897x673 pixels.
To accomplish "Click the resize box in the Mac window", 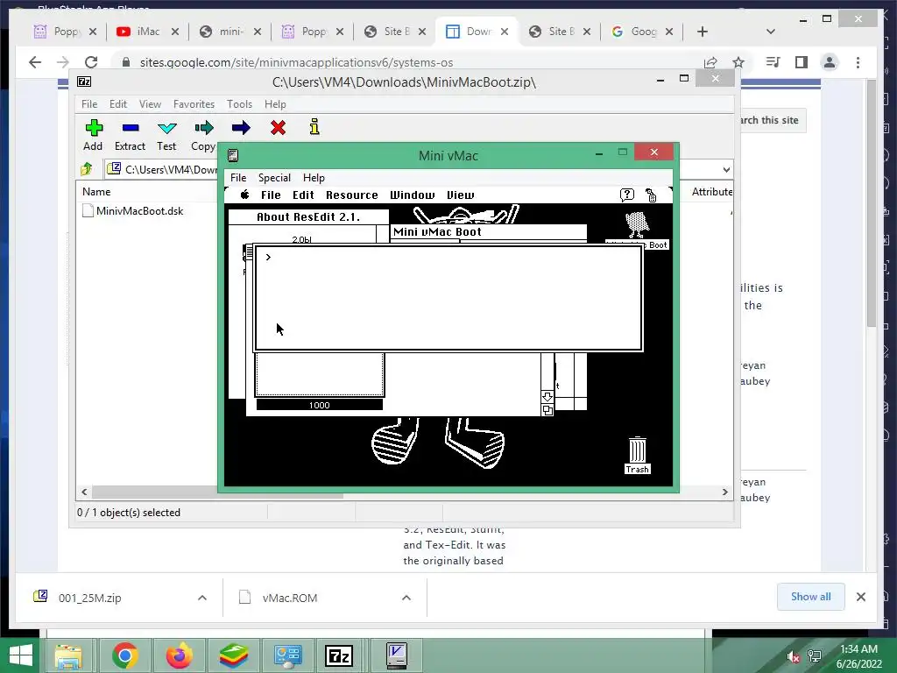I will point(547,410).
